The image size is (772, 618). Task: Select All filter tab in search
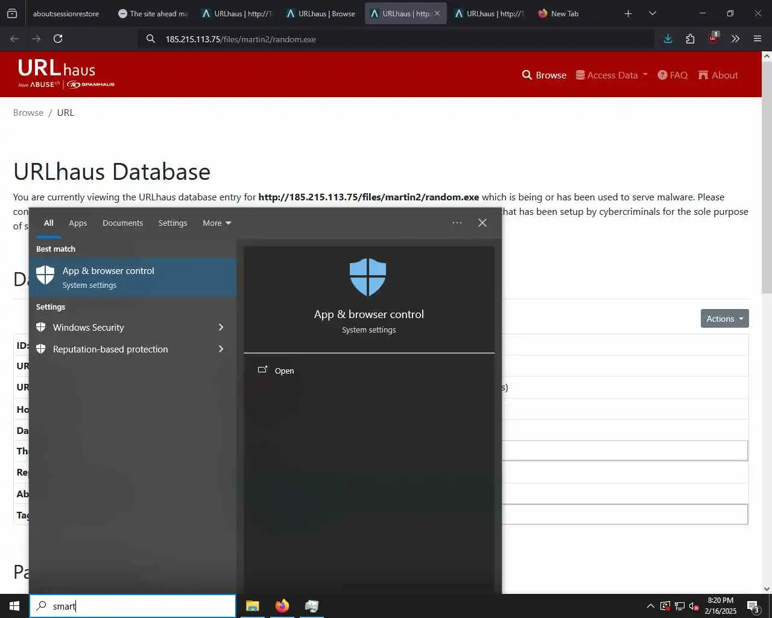click(49, 223)
